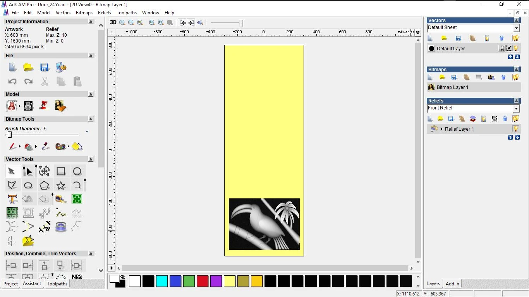Toggle lock on Default Layer
The height and width of the screenshot is (297, 529).
pyautogui.click(x=502, y=48)
